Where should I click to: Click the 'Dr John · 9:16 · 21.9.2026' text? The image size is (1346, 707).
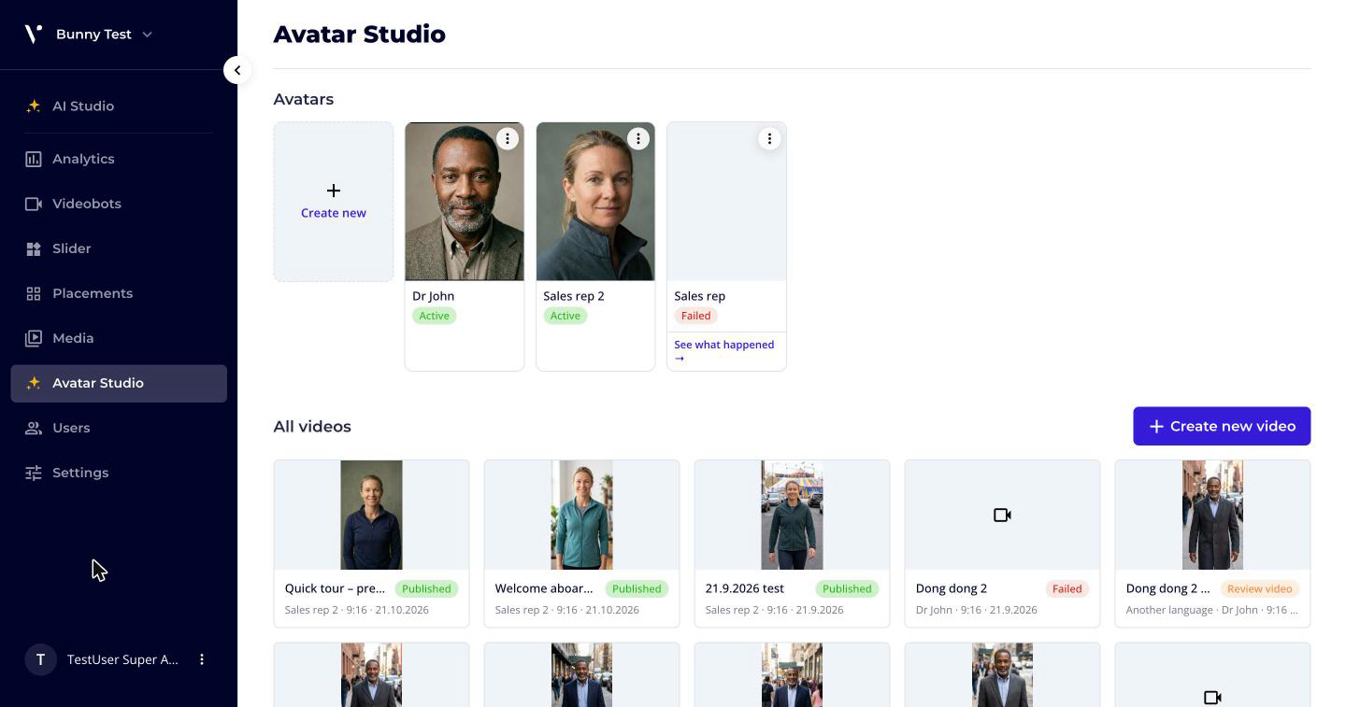pyautogui.click(x=976, y=610)
